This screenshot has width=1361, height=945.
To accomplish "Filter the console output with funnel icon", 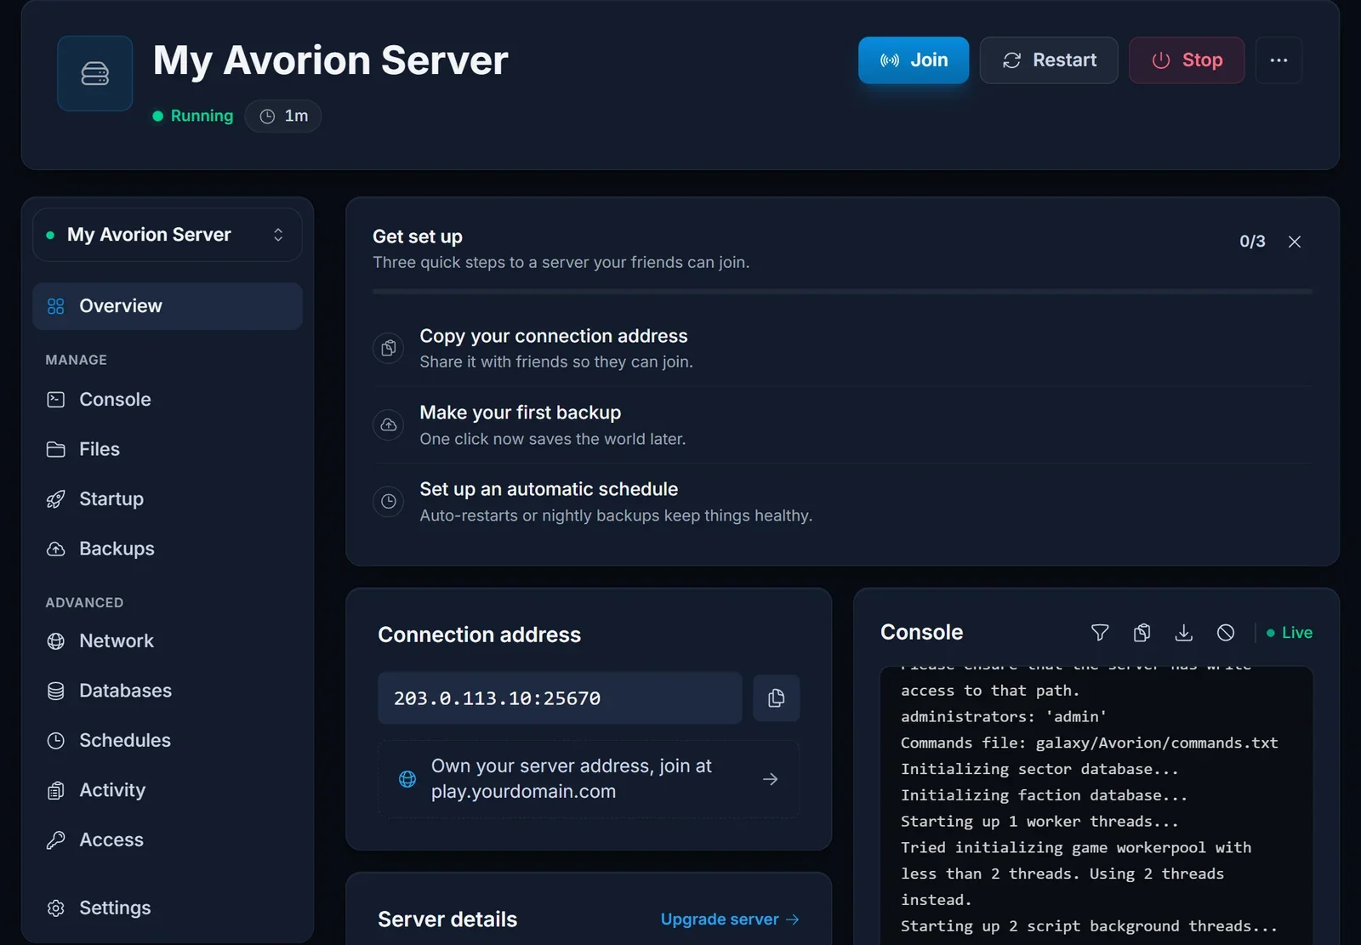I will click(x=1100, y=633).
